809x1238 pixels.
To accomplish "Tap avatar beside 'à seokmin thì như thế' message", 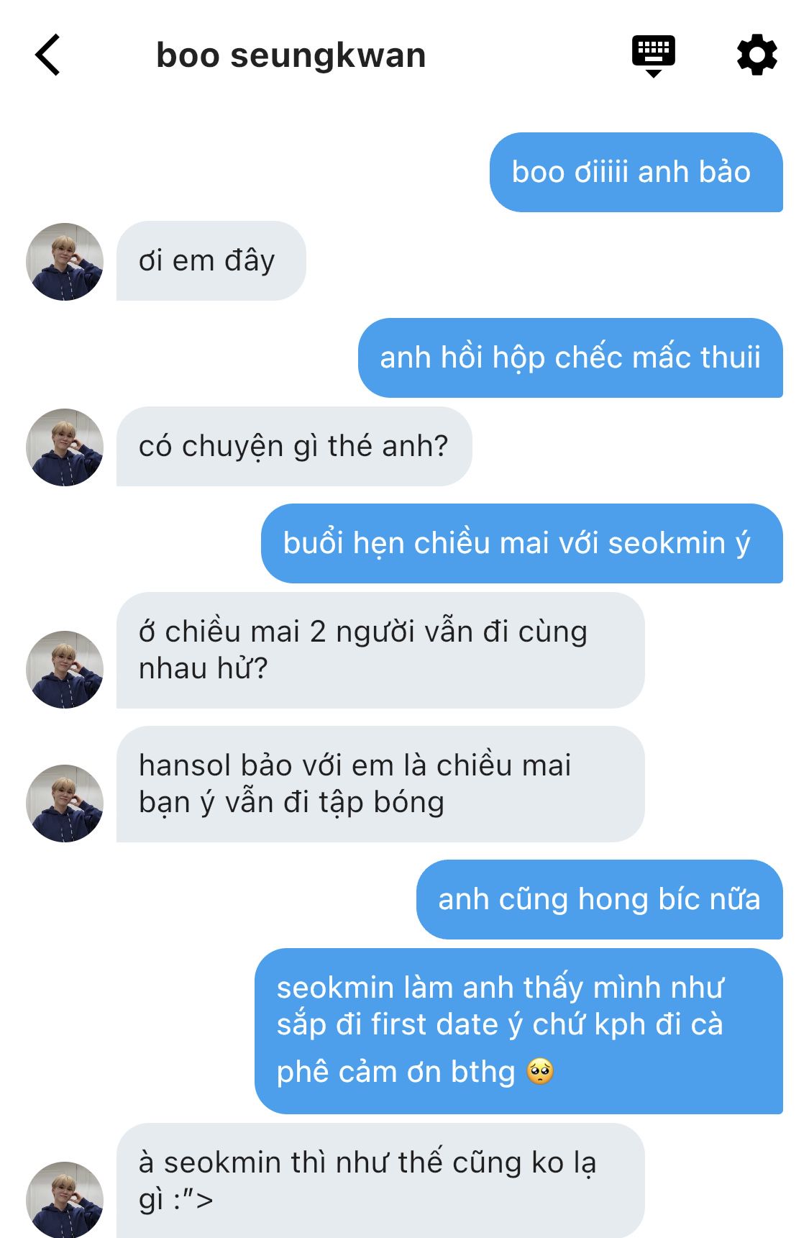I will pyautogui.click(x=65, y=1199).
